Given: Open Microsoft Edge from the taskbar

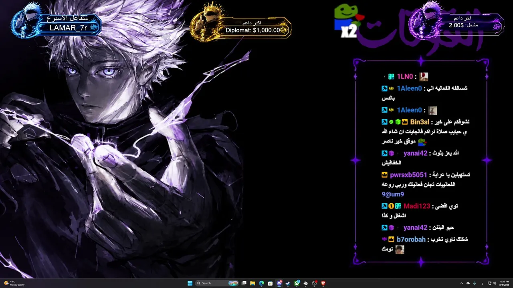Looking at the screenshot, I should [262, 283].
